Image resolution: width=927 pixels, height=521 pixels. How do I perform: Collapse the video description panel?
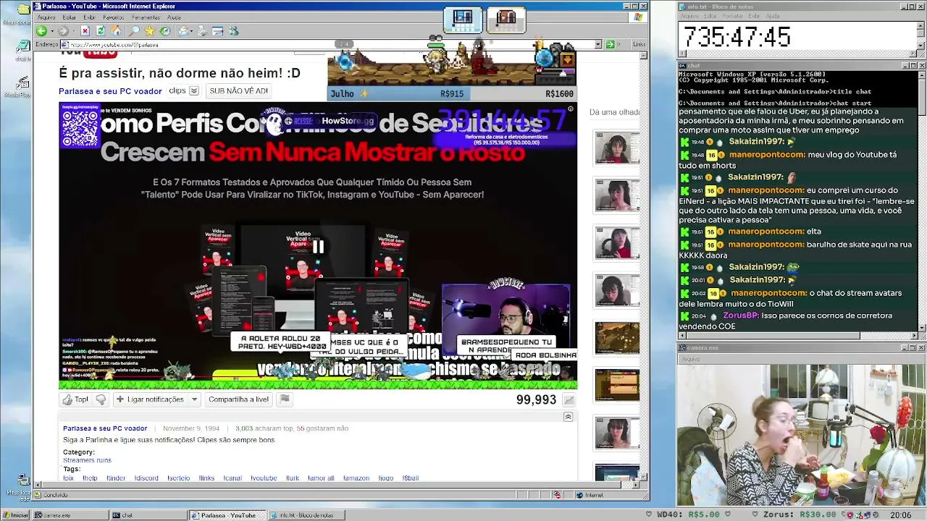[568, 418]
